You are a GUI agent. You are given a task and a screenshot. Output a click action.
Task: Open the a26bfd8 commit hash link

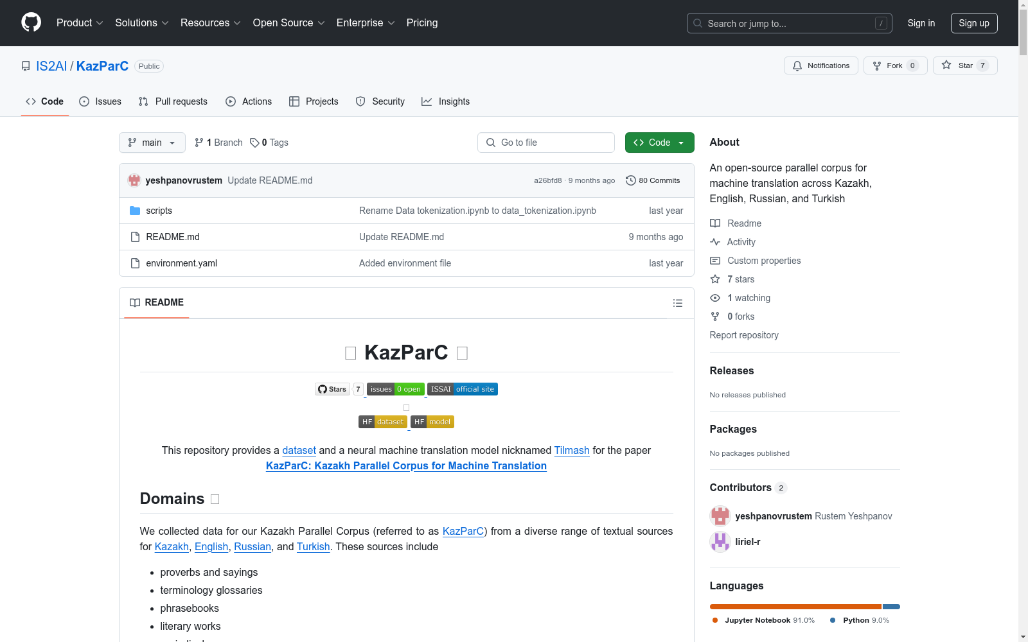coord(548,180)
